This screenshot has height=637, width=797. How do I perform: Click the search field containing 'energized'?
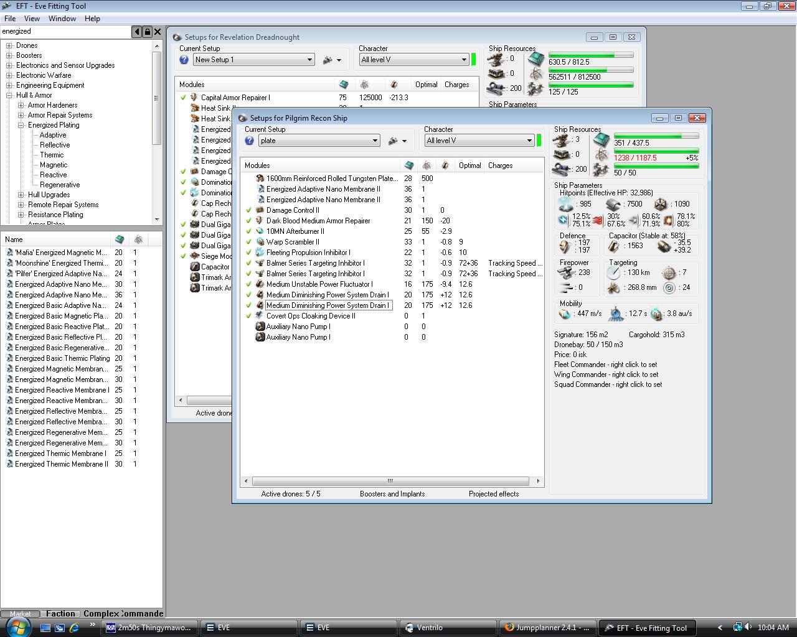click(x=65, y=31)
